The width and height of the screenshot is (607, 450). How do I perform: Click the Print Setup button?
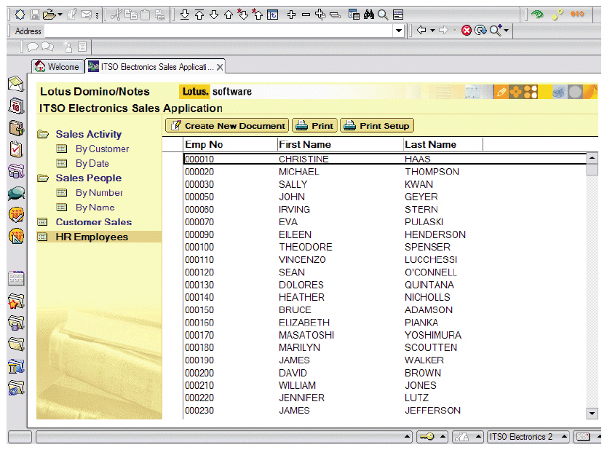[x=377, y=126]
